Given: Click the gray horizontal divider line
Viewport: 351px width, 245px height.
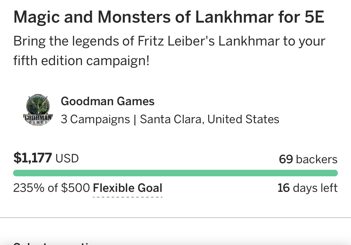Looking at the screenshot, I should (x=175, y=217).
